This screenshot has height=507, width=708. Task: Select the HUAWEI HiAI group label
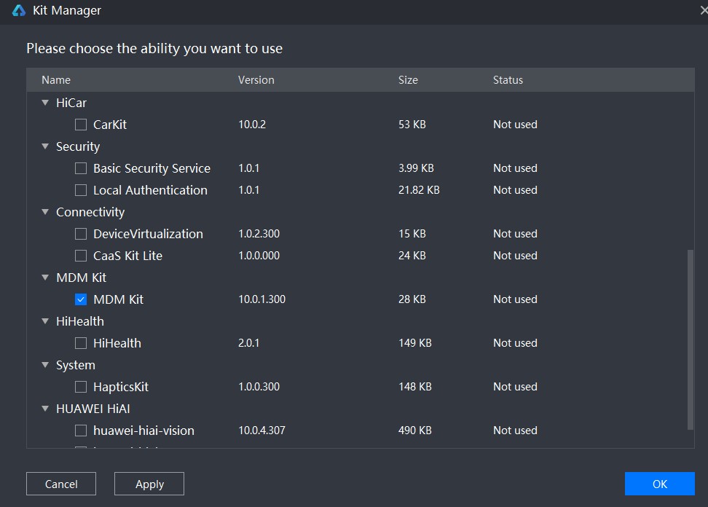tap(93, 409)
